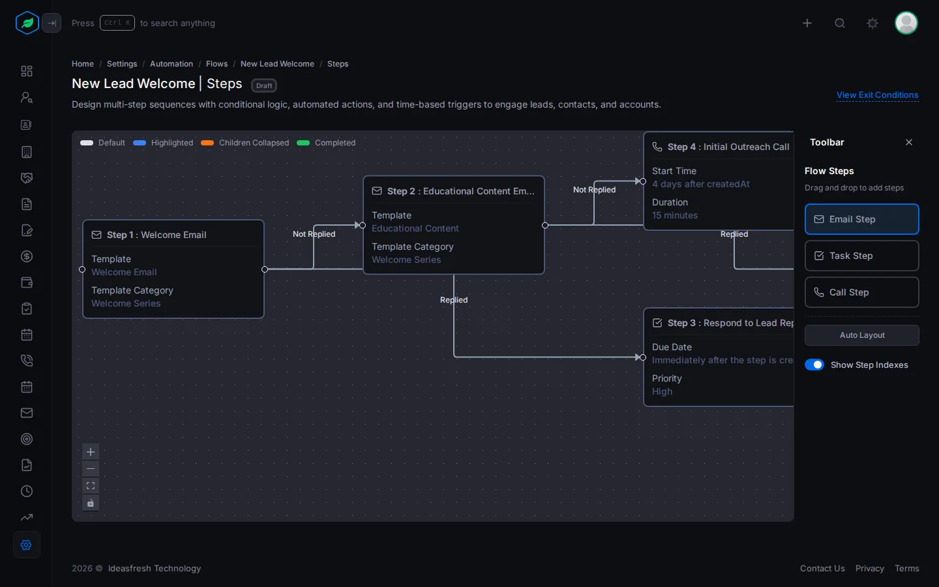Go to the New Lead Welcome breadcrumb
939x587 pixels.
[277, 64]
